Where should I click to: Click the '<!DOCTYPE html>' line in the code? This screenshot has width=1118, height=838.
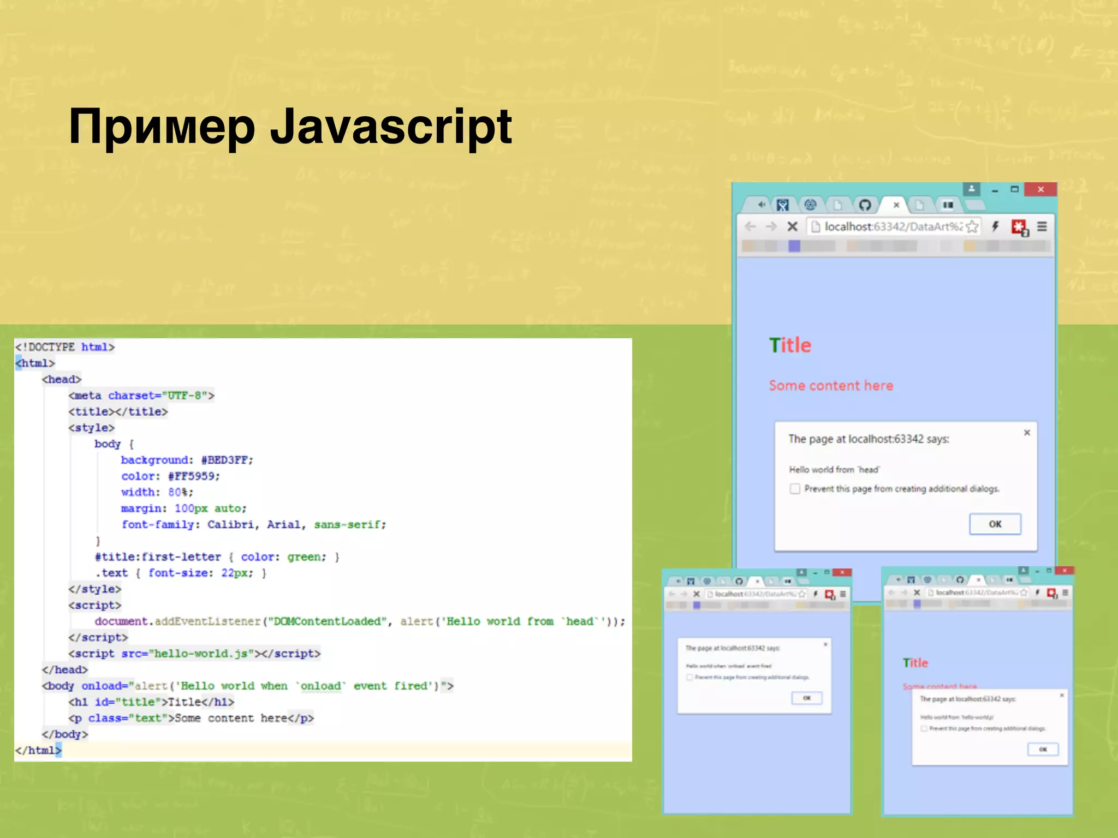65,347
